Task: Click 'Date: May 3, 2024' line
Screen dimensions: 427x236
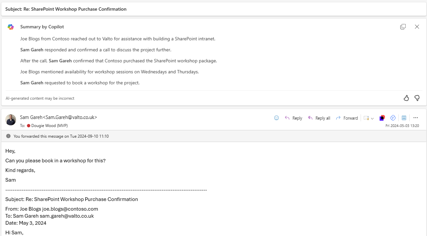Action: click(26, 223)
